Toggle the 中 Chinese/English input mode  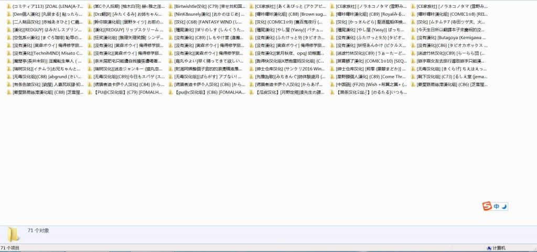(x=496, y=207)
